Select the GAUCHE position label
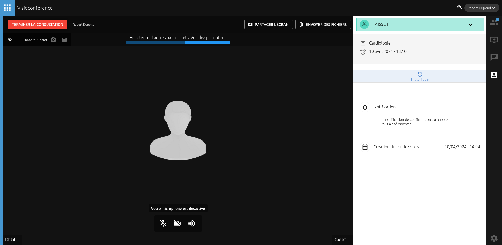This screenshot has height=245, width=502. [343, 240]
